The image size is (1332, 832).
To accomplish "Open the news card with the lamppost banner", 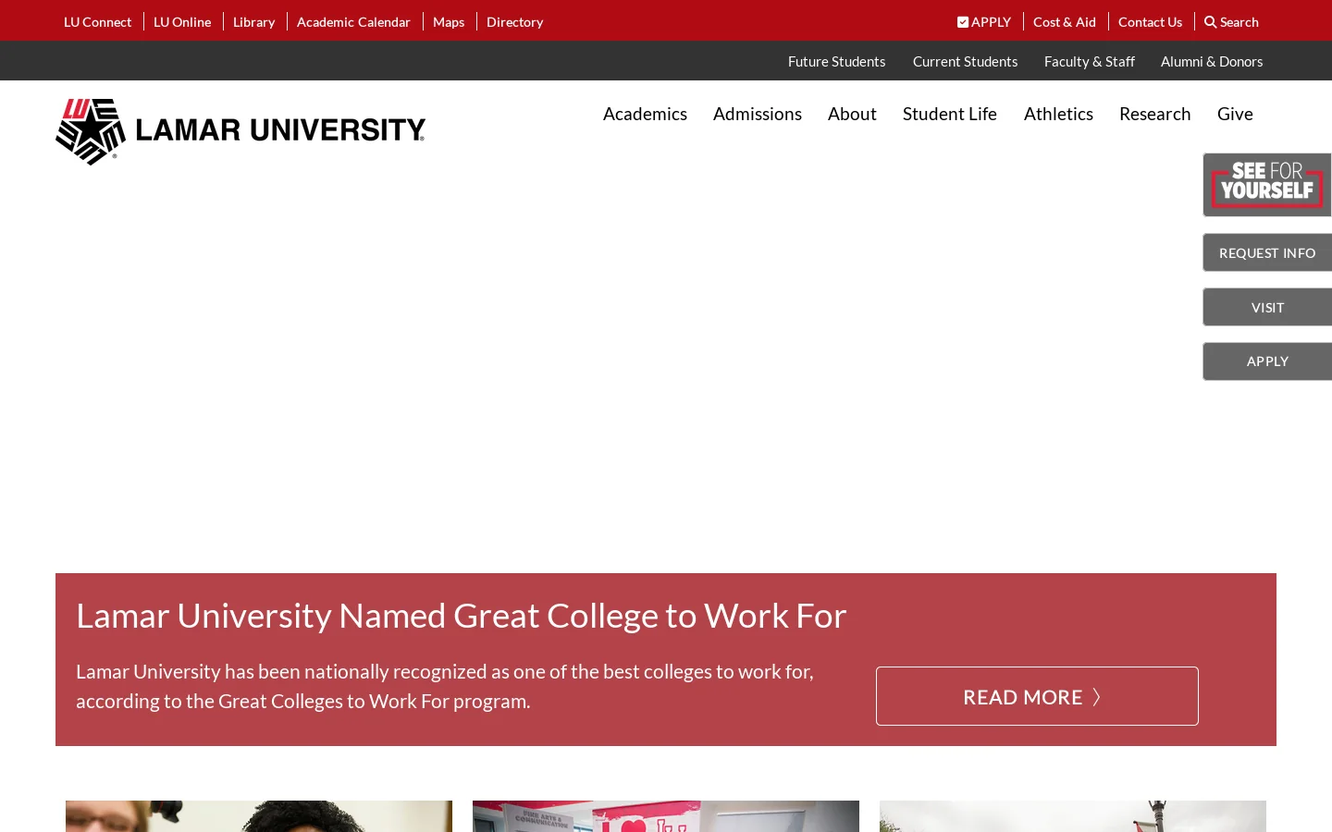I will point(1073,816).
